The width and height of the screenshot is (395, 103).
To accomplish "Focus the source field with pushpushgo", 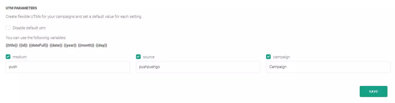I will pyautogui.click(x=198, y=67).
